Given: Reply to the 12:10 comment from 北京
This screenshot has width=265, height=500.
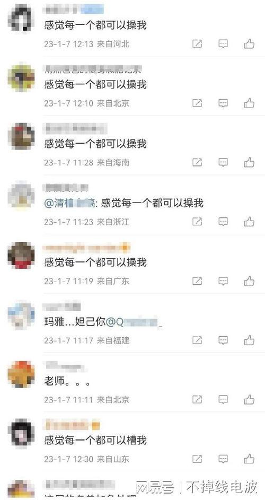Looking at the screenshot, I should pyautogui.click(x=223, y=103).
